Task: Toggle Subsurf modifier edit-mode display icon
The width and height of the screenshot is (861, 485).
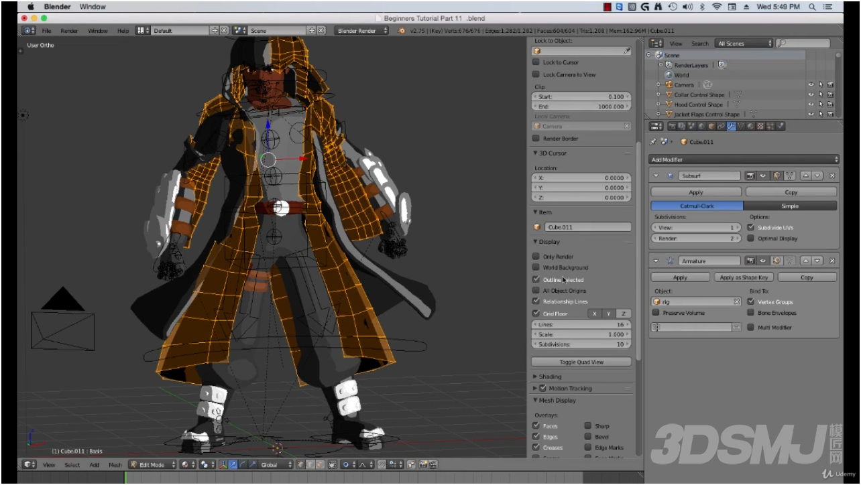Action: 777,176
